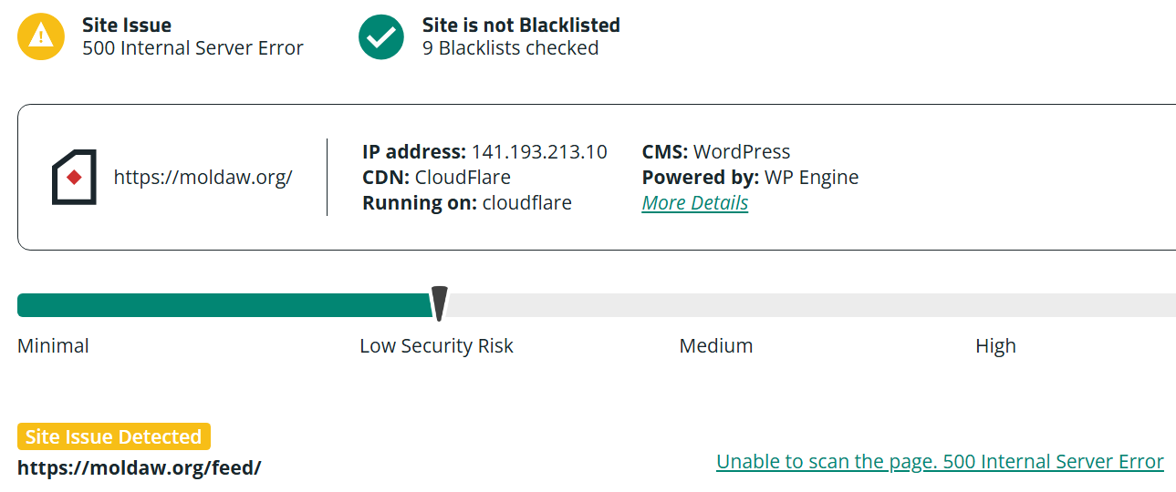Click the Powered by: WP Engine entry
The image size is (1176, 492).
[x=750, y=177]
